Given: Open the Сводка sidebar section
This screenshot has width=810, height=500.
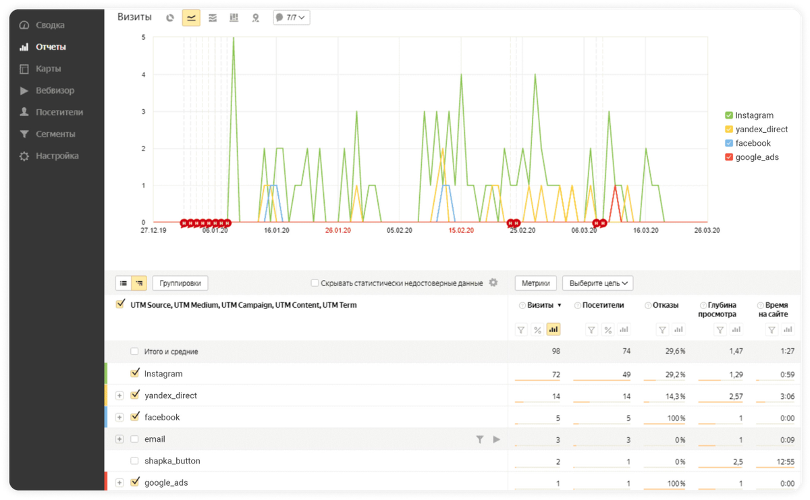Looking at the screenshot, I should pyautogui.click(x=42, y=25).
